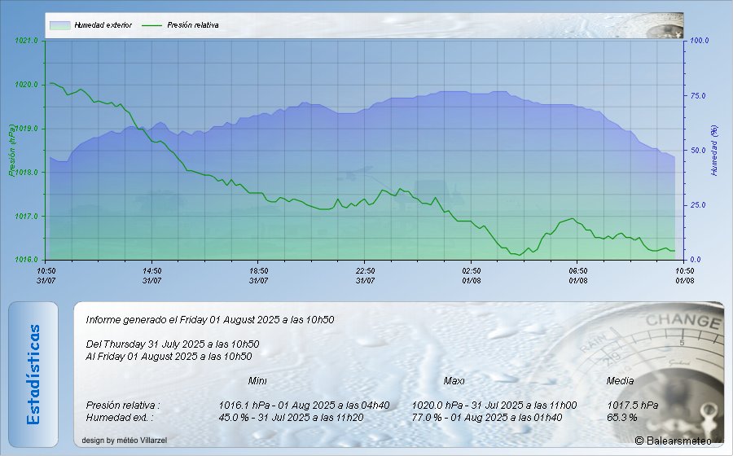Image resolution: width=733 pixels, height=456 pixels.
Task: Click the 1020.0 pressure axis value
Action: [26, 85]
